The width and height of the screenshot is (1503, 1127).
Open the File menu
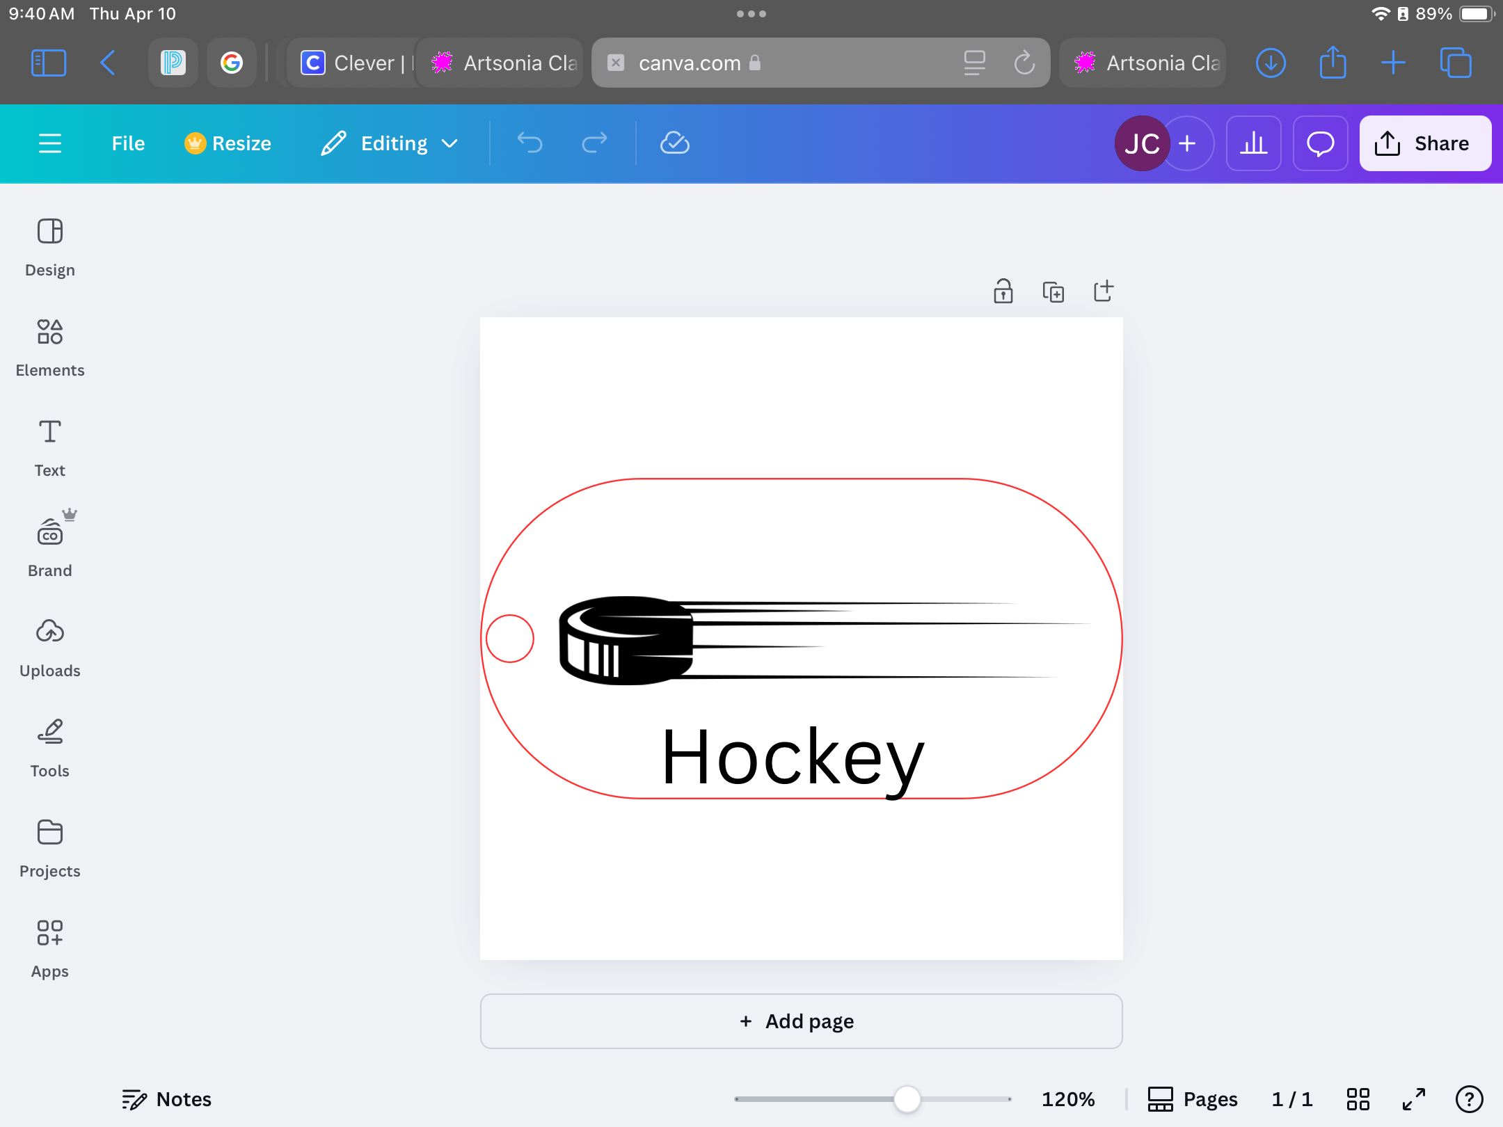[x=128, y=143]
